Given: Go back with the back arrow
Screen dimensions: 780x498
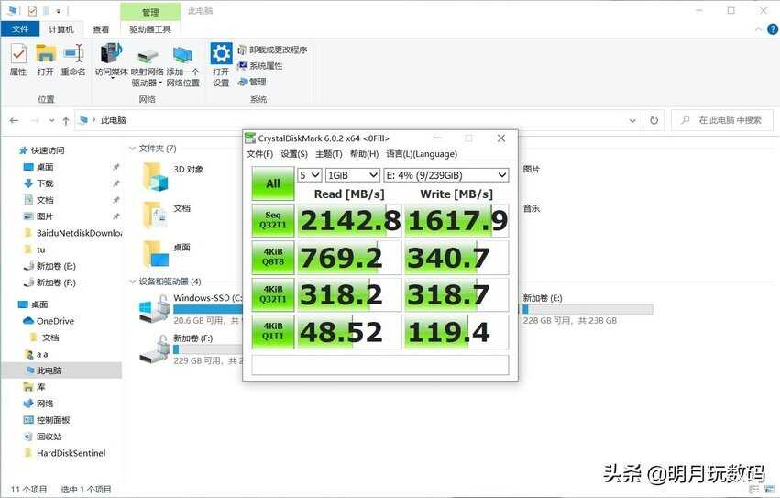Looking at the screenshot, I should point(14,120).
